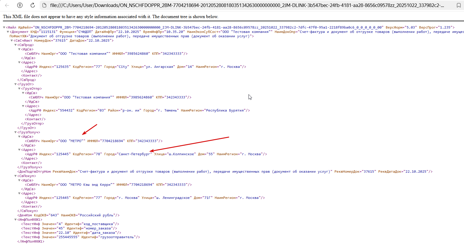Click the closing </ГрузПолуч> tag
The height and width of the screenshot is (244, 464).
[x=29, y=167]
